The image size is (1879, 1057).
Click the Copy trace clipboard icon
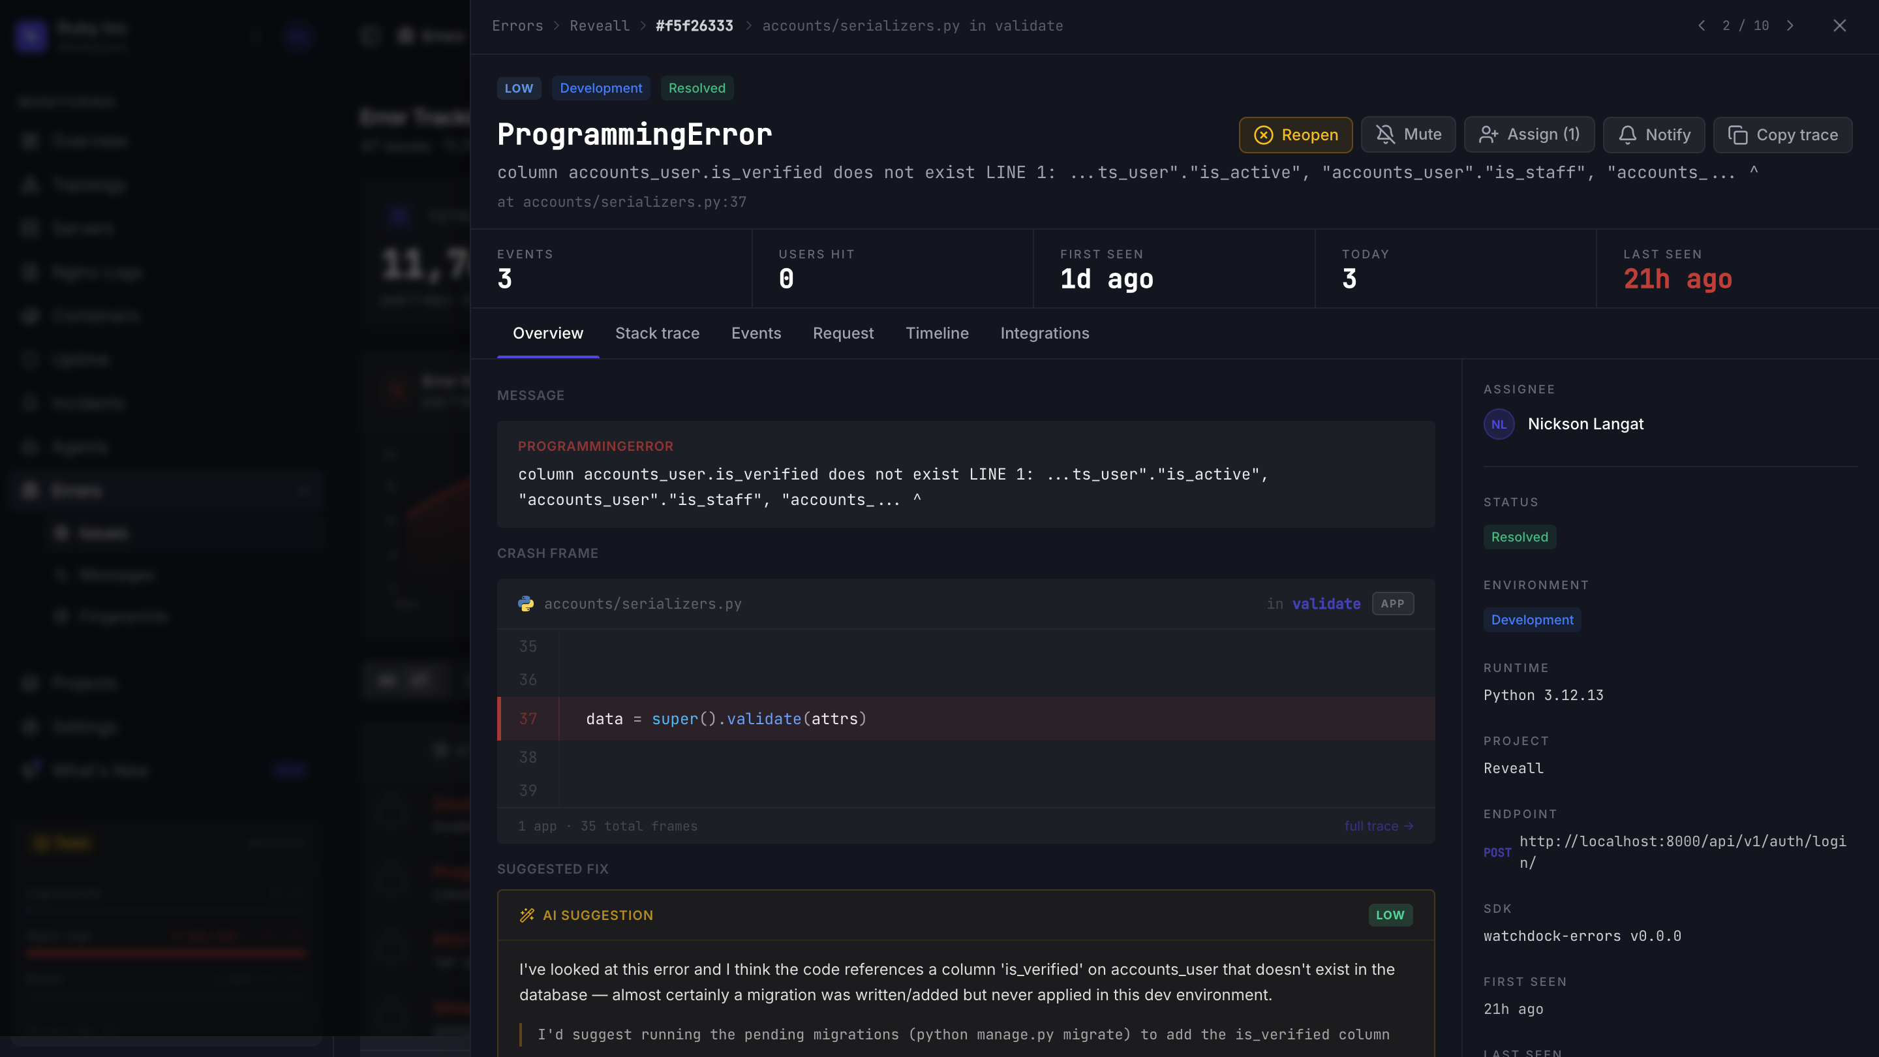click(x=1737, y=135)
